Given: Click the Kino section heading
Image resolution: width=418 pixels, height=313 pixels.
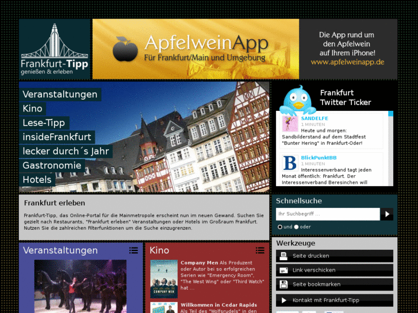Looking at the screenshot, I should coord(159,250).
